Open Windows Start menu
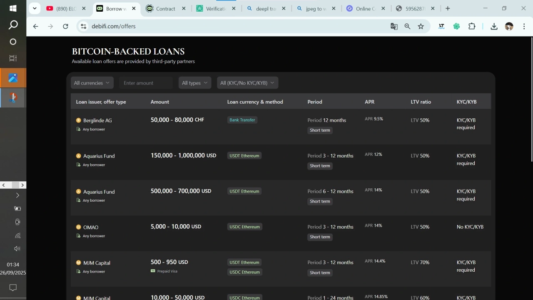 tap(13, 8)
